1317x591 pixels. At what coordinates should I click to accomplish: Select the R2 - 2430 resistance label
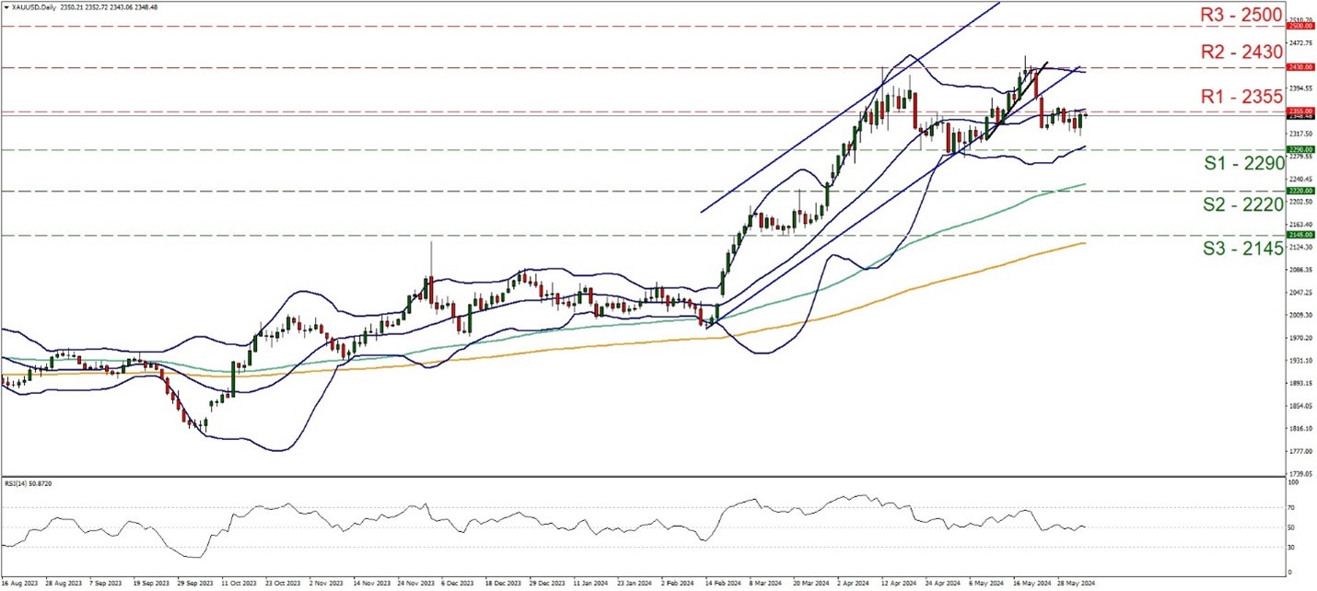pos(1241,52)
